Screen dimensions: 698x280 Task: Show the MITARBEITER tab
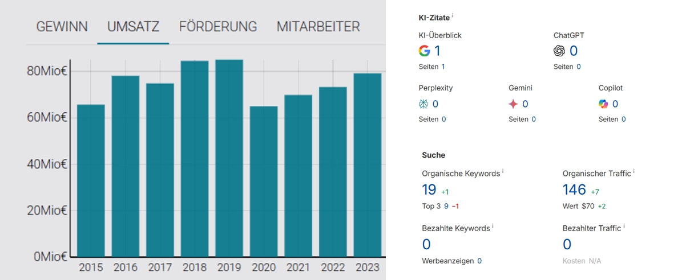point(318,27)
